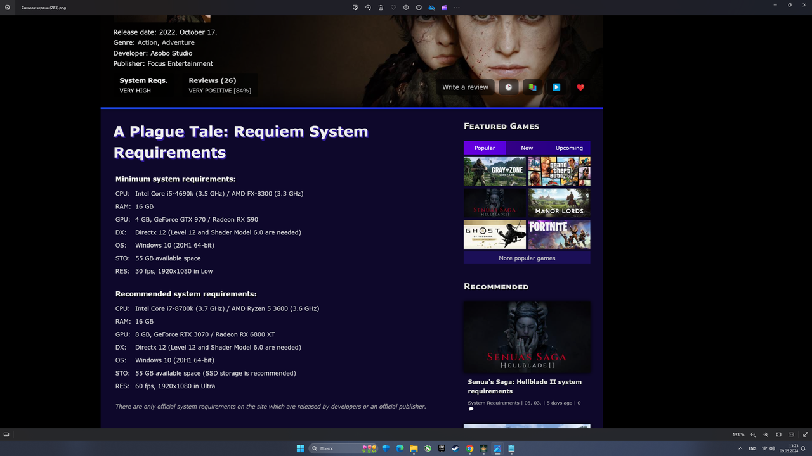Open Windows Security shield in taskbar
Viewport: 812px width, 456px height.
(386, 448)
